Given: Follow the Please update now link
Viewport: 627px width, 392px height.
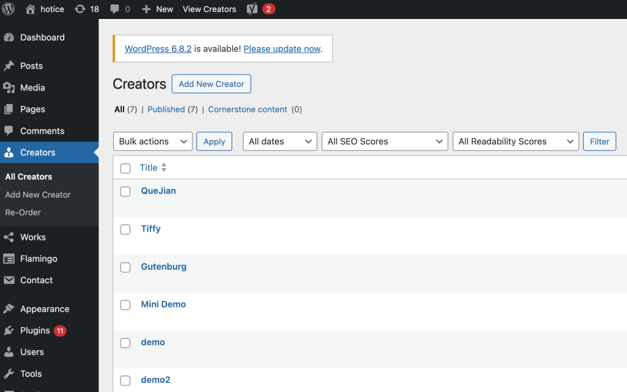Looking at the screenshot, I should click(x=282, y=49).
